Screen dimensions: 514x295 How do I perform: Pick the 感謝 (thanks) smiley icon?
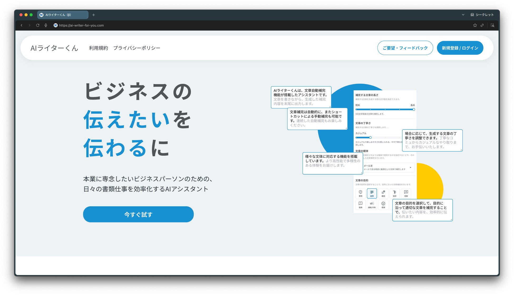383,204
